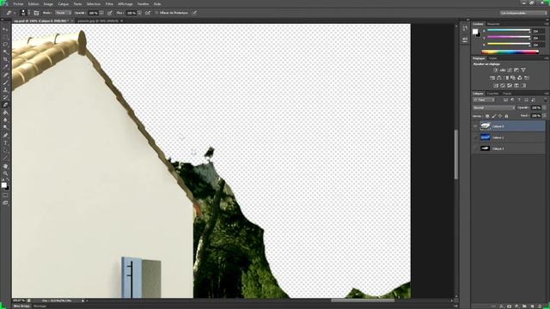
Task: Click the Calque 0 layer thumbnail
Action: (485, 126)
